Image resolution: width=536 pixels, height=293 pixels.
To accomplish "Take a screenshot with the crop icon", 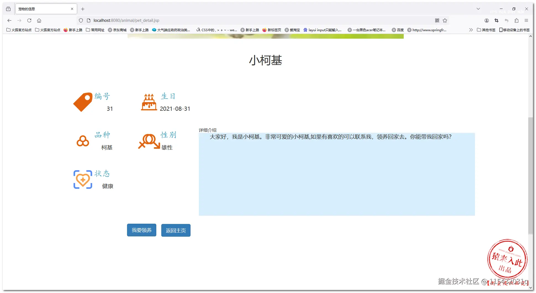I will pos(497,20).
